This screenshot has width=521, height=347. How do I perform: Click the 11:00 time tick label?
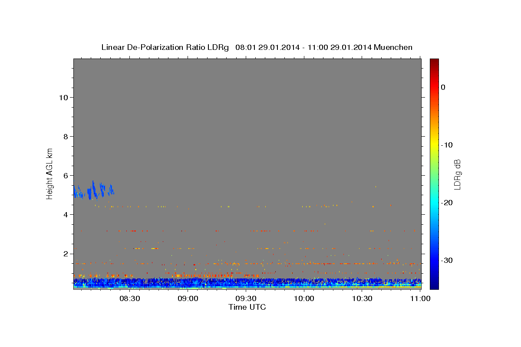(420, 298)
